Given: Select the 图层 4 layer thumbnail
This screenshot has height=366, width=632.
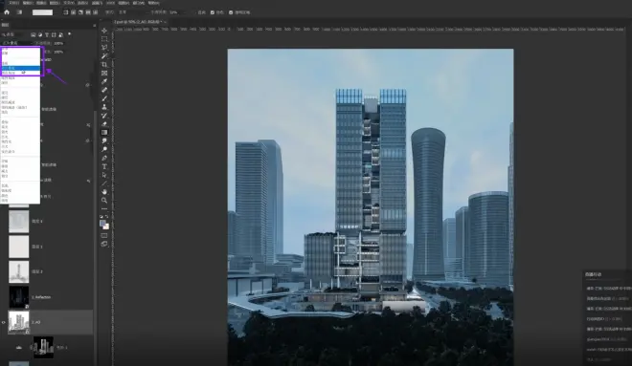Looking at the screenshot, I should click(x=19, y=222).
